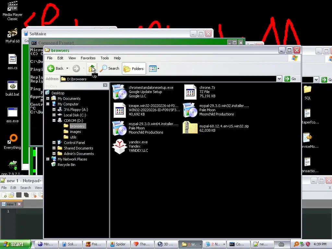Select mypal-29.3.0.win64 installer icon

tap(119, 128)
